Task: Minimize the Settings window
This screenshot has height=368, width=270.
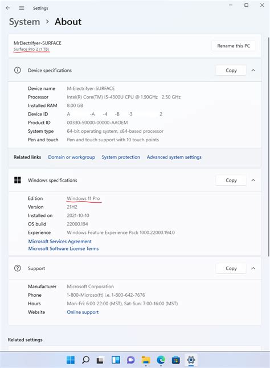Action: pyautogui.click(x=231, y=5)
